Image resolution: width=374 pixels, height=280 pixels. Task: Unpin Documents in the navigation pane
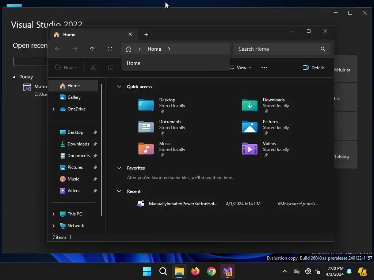95,156
